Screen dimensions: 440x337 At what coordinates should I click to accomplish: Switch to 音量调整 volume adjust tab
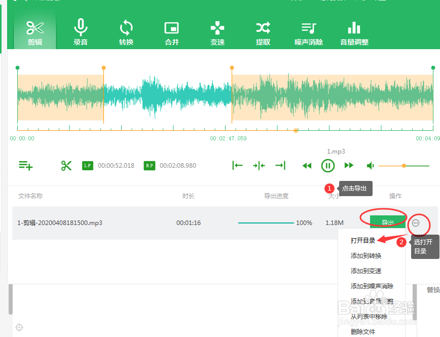pyautogui.click(x=354, y=32)
